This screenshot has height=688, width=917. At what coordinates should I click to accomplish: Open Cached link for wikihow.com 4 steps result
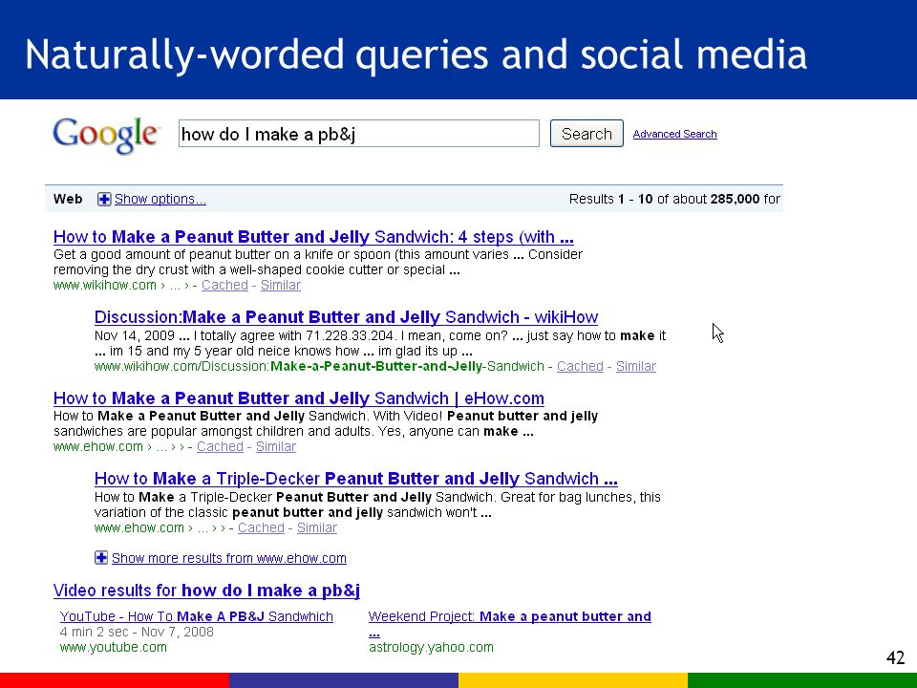224,285
